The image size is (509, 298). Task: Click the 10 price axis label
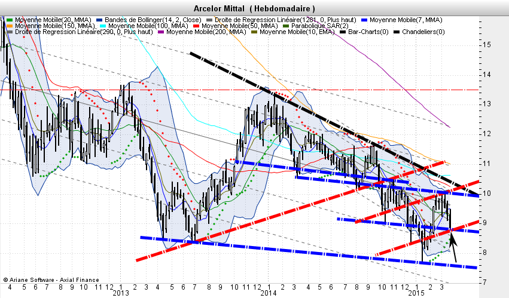[x=486, y=193]
